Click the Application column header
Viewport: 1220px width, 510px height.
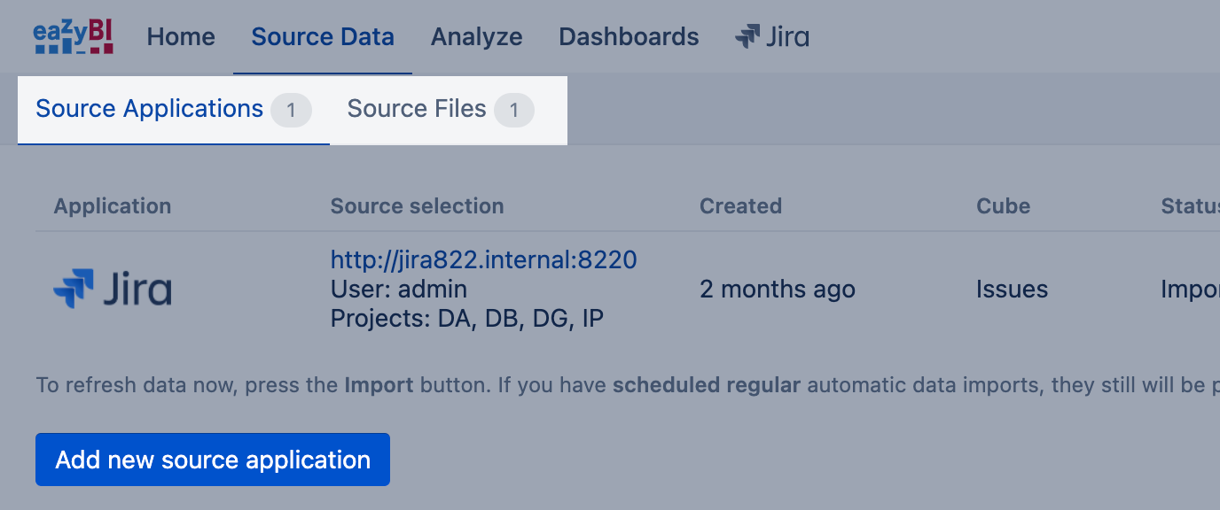point(113,206)
